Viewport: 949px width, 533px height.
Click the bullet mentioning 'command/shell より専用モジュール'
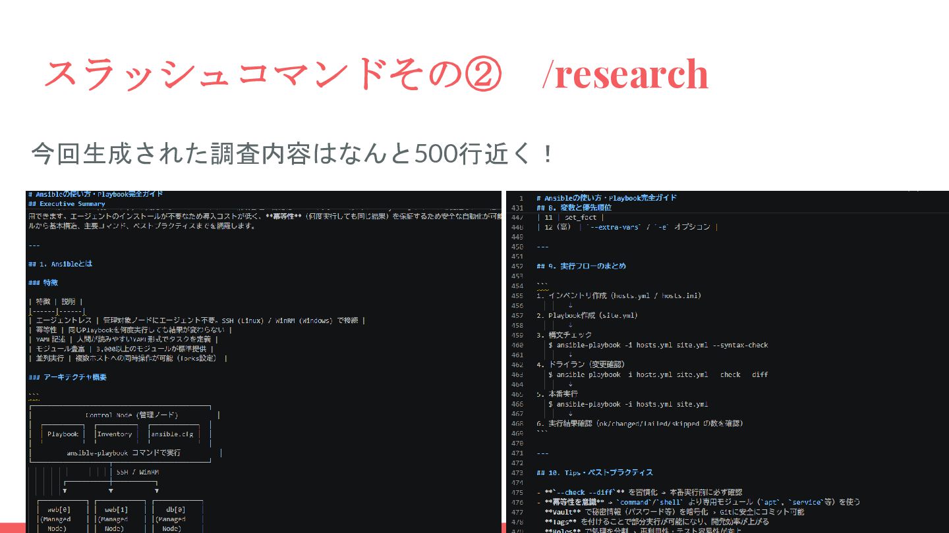coord(698,501)
